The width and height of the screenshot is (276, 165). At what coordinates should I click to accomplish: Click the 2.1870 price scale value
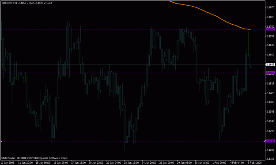pyautogui.click(x=270, y=7)
